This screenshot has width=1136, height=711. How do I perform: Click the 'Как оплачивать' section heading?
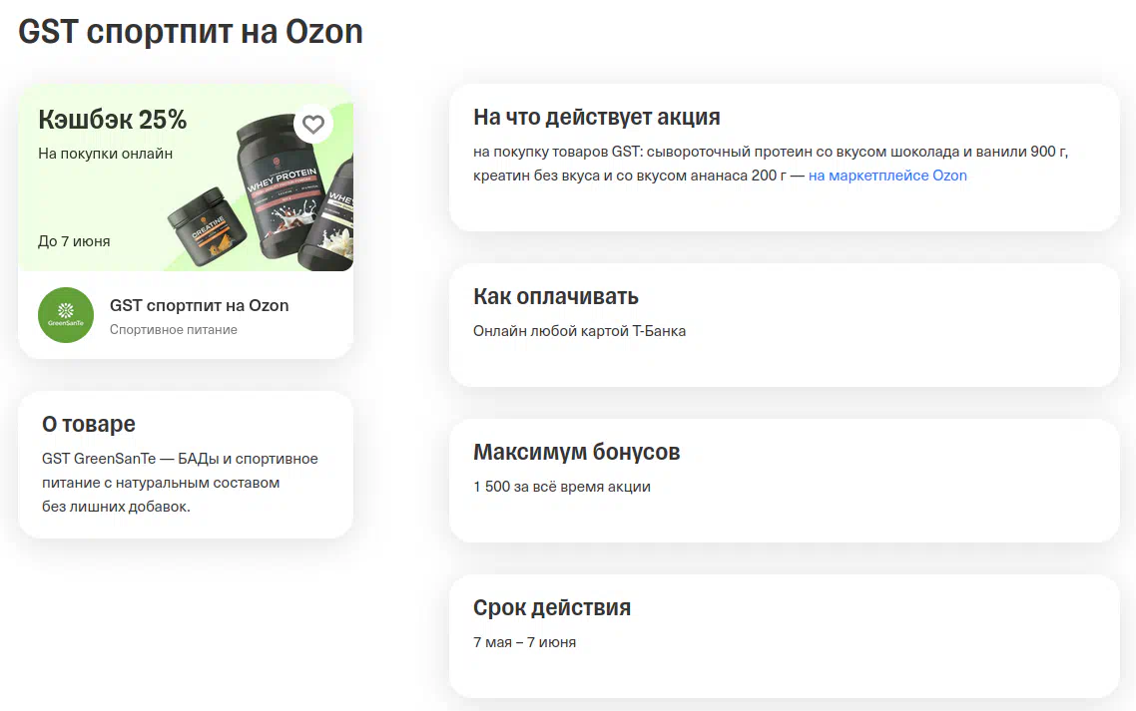pos(555,296)
